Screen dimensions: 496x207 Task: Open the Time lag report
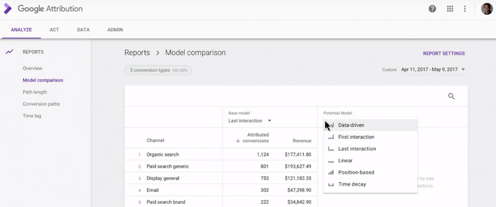coord(32,116)
